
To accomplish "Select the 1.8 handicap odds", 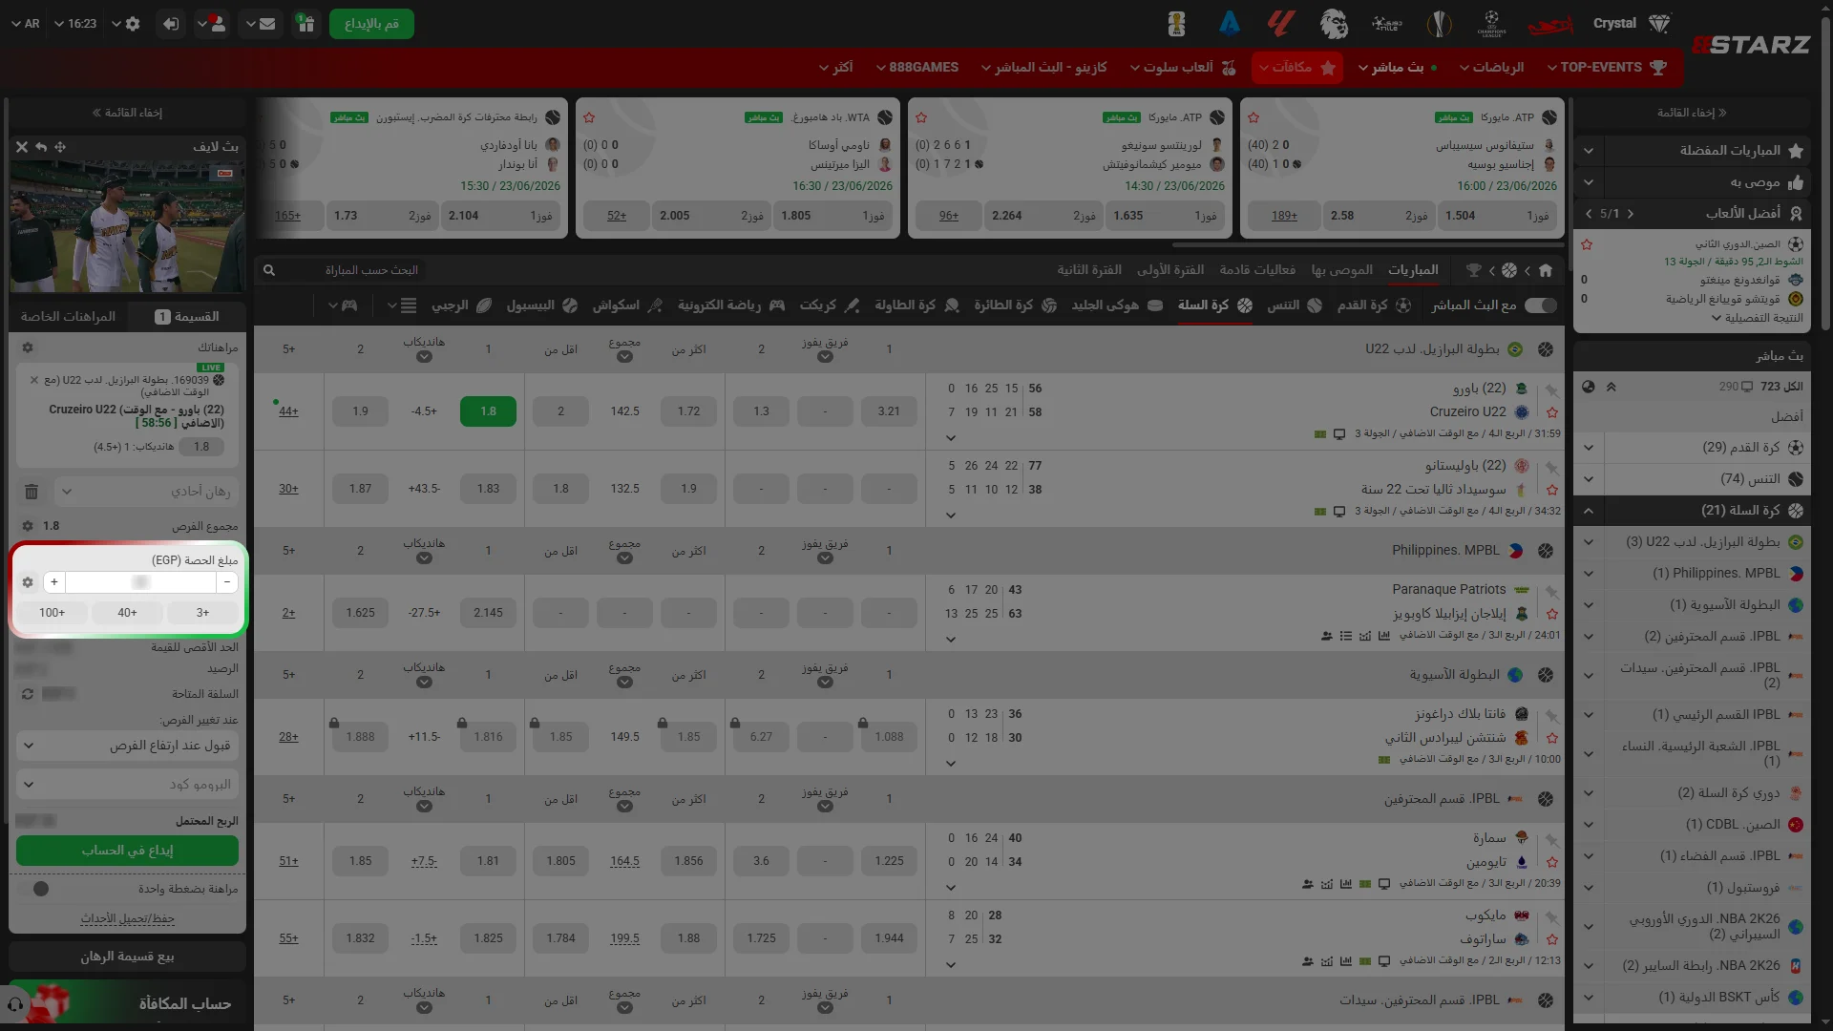I will pos(488,411).
